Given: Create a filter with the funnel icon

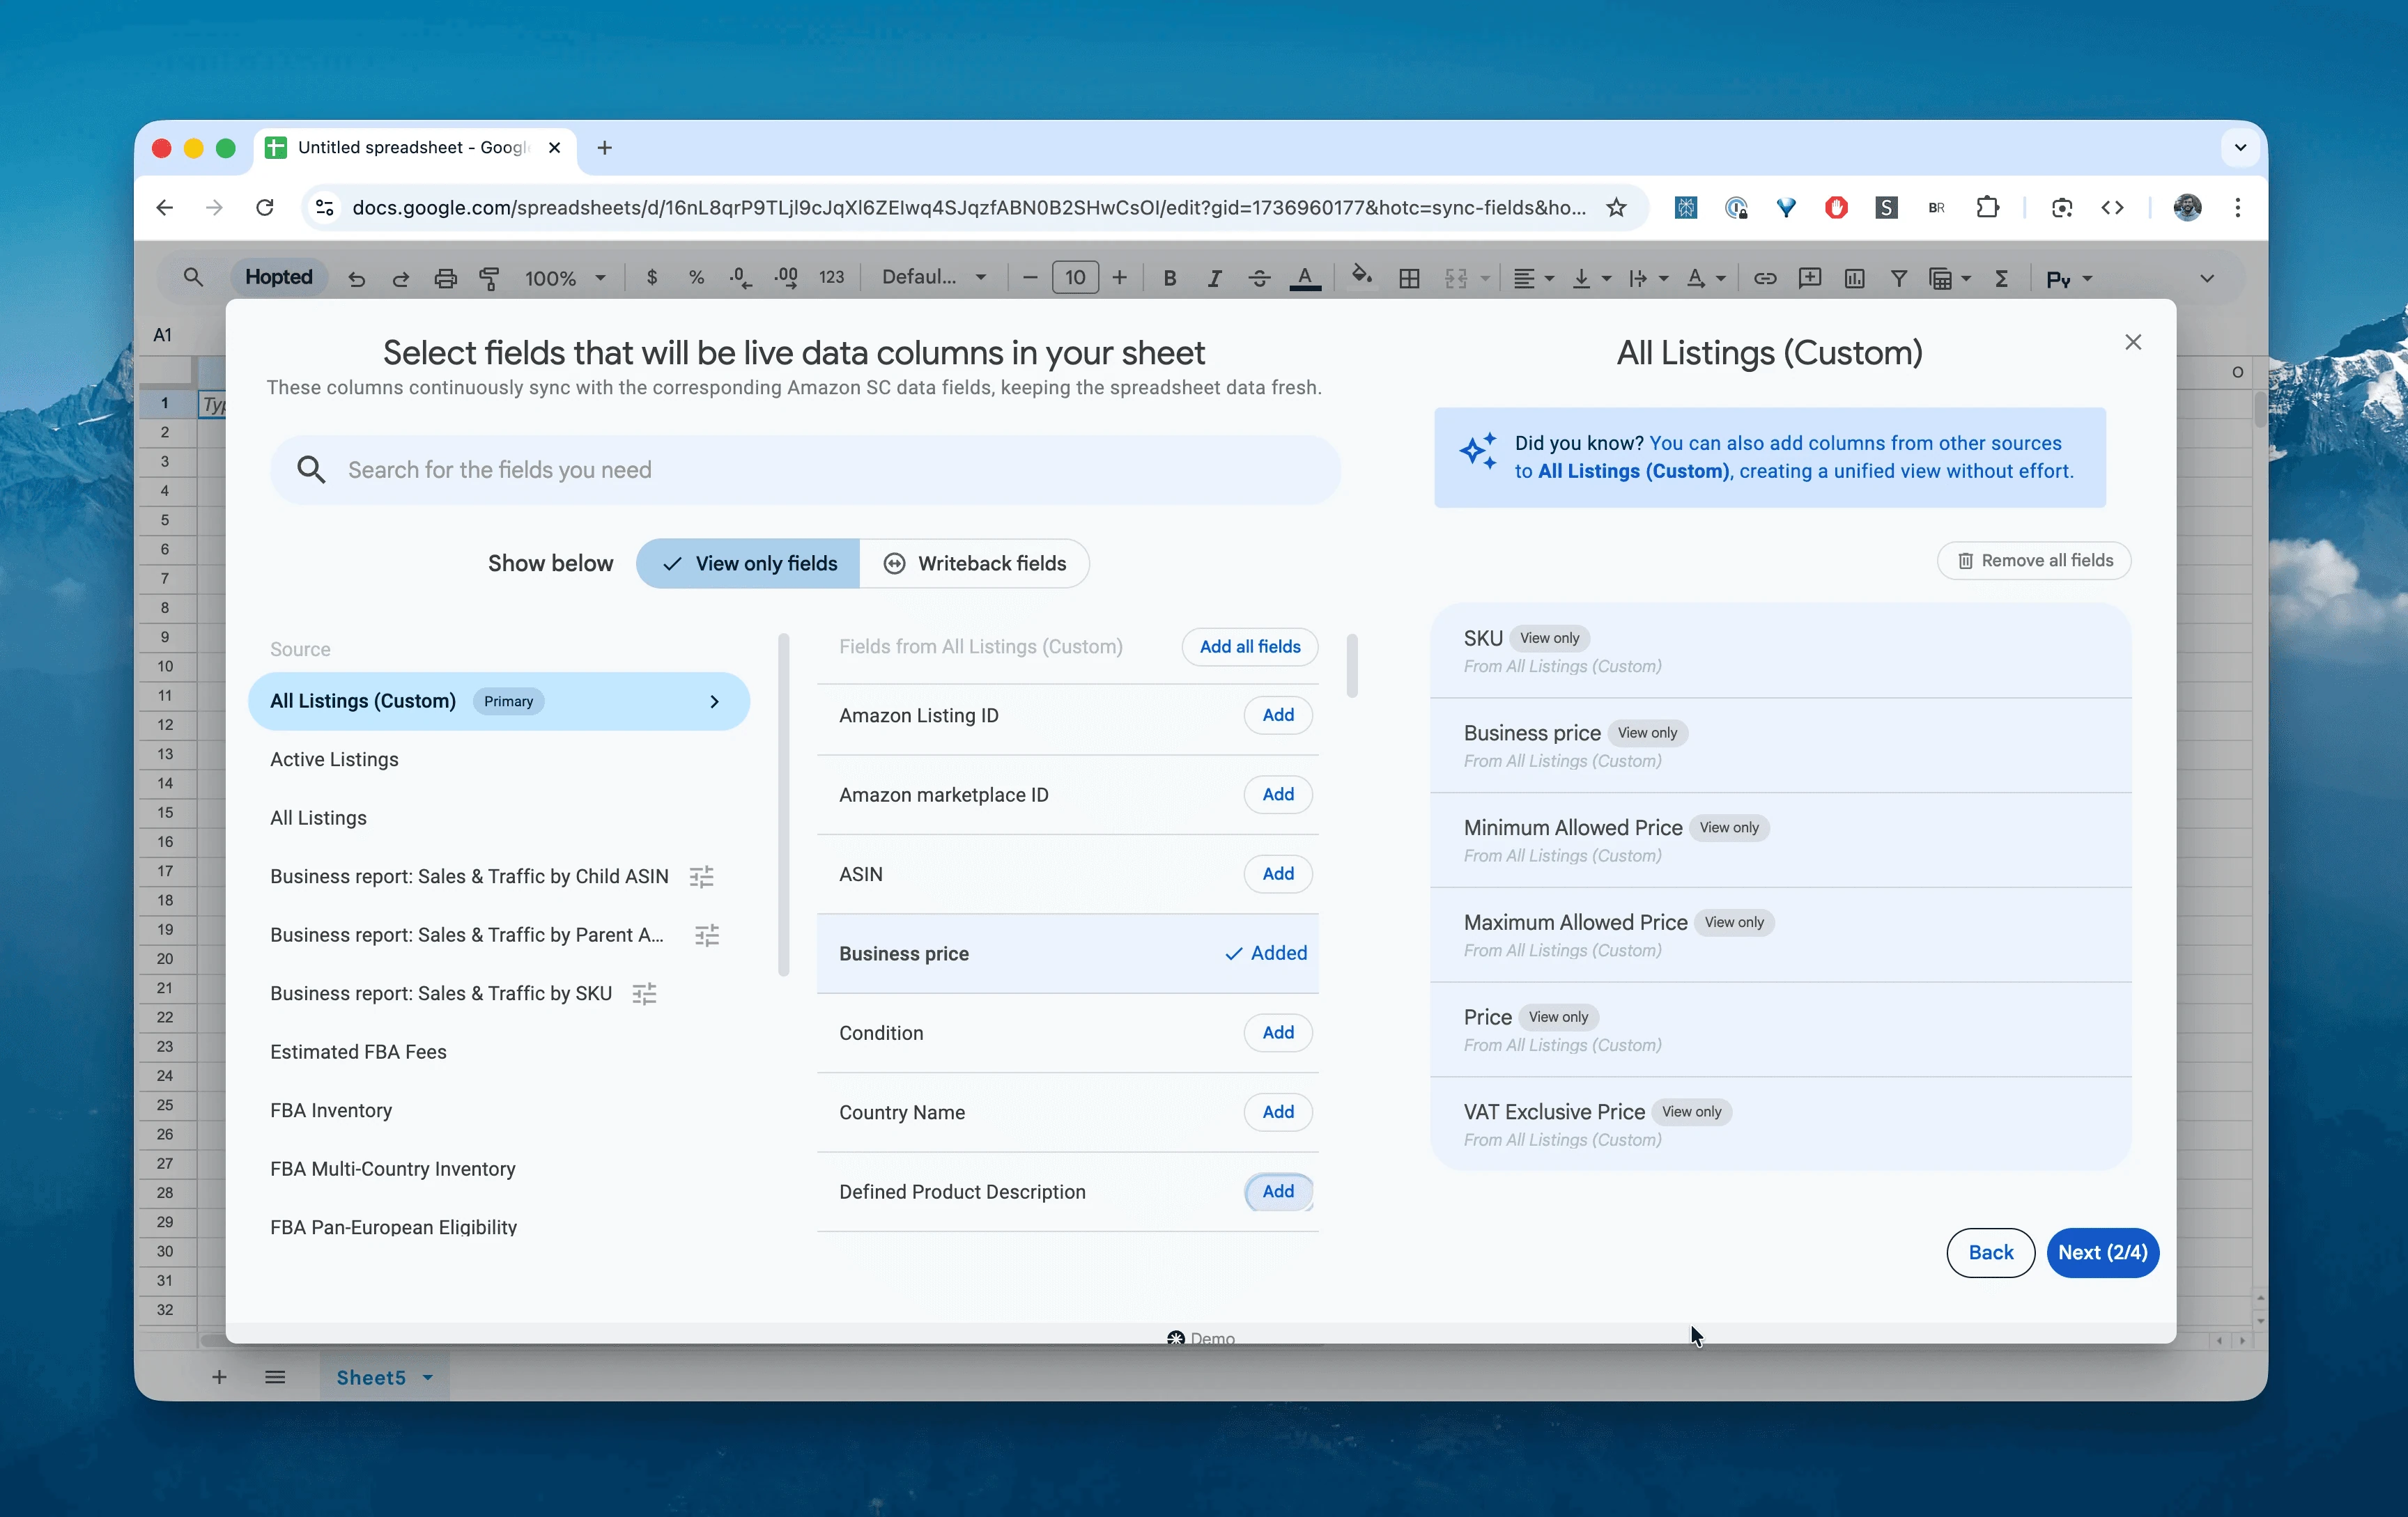Looking at the screenshot, I should (1898, 279).
